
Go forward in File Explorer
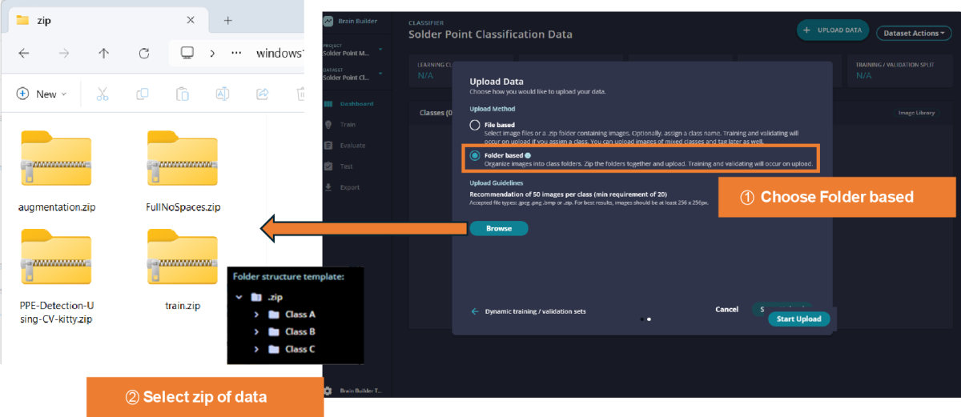click(x=63, y=54)
